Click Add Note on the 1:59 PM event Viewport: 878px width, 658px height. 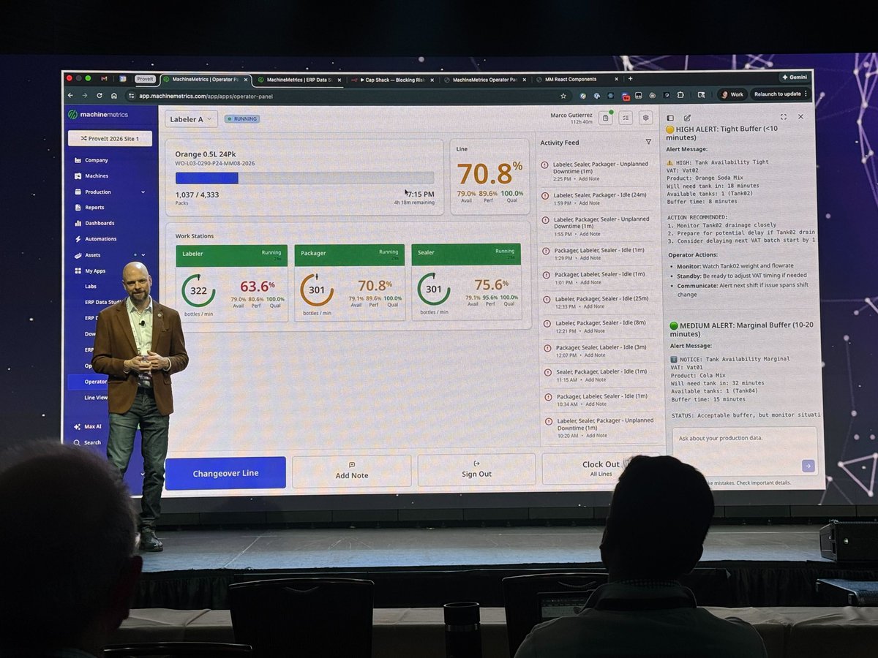[x=590, y=203]
